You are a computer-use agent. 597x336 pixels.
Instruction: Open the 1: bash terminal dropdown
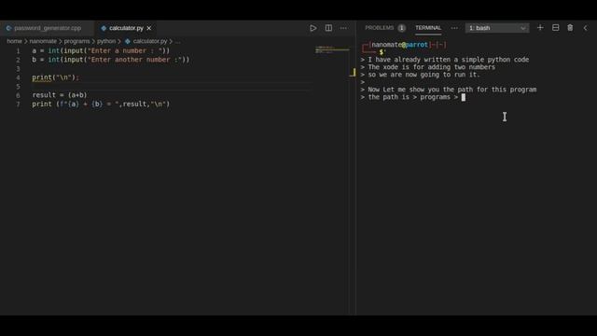click(497, 28)
